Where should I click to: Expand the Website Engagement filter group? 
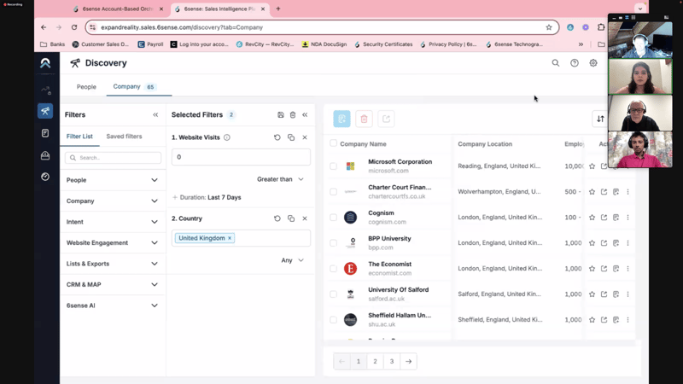click(113, 242)
